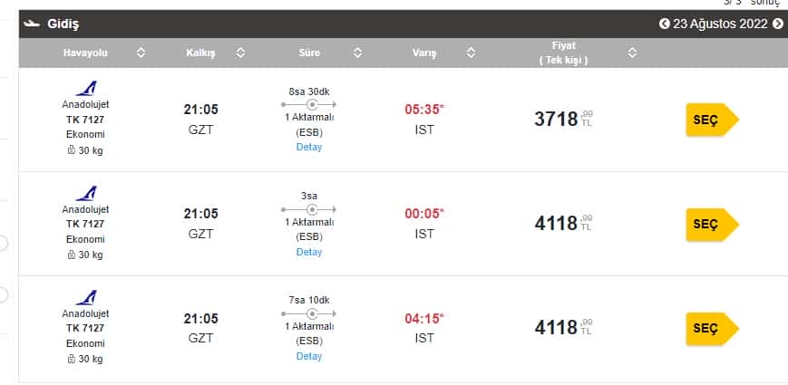The width and height of the screenshot is (788, 385).
Task: Go to previous date arrow
Action: (665, 24)
